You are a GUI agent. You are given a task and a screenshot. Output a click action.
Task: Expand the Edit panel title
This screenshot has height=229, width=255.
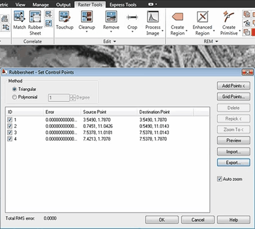[109, 41]
